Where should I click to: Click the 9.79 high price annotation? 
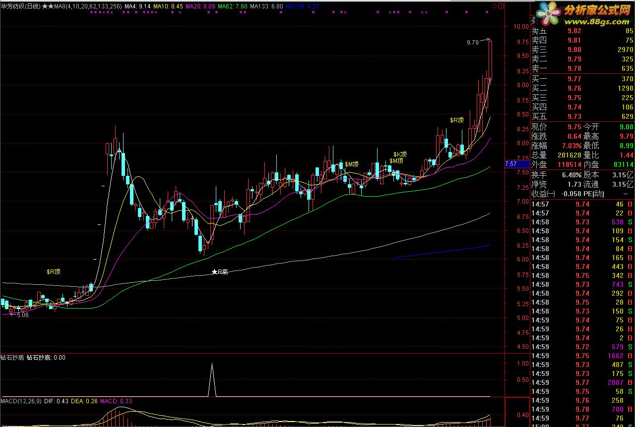[x=473, y=43]
